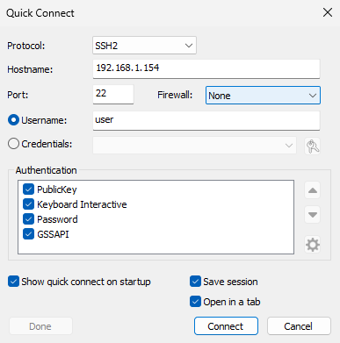Toggle Show quick connect on startup
This screenshot has width=340, height=343.
(x=13, y=282)
